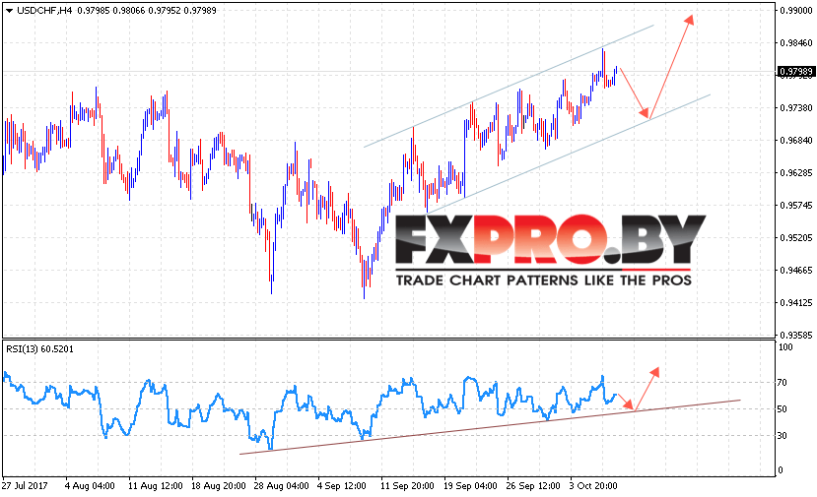The height and width of the screenshot is (497, 817).
Task: Select the RSI(13) 60.5201 indicator label
Action: 39,349
